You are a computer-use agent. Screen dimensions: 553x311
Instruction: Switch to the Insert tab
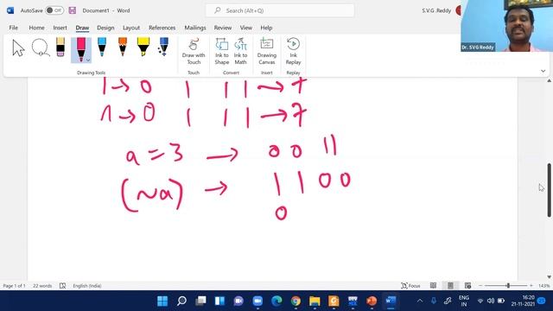[60, 28]
